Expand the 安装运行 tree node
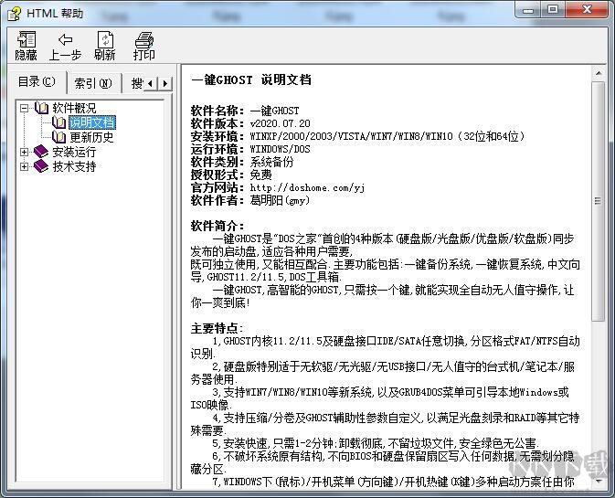The image size is (615, 498). 25,152
